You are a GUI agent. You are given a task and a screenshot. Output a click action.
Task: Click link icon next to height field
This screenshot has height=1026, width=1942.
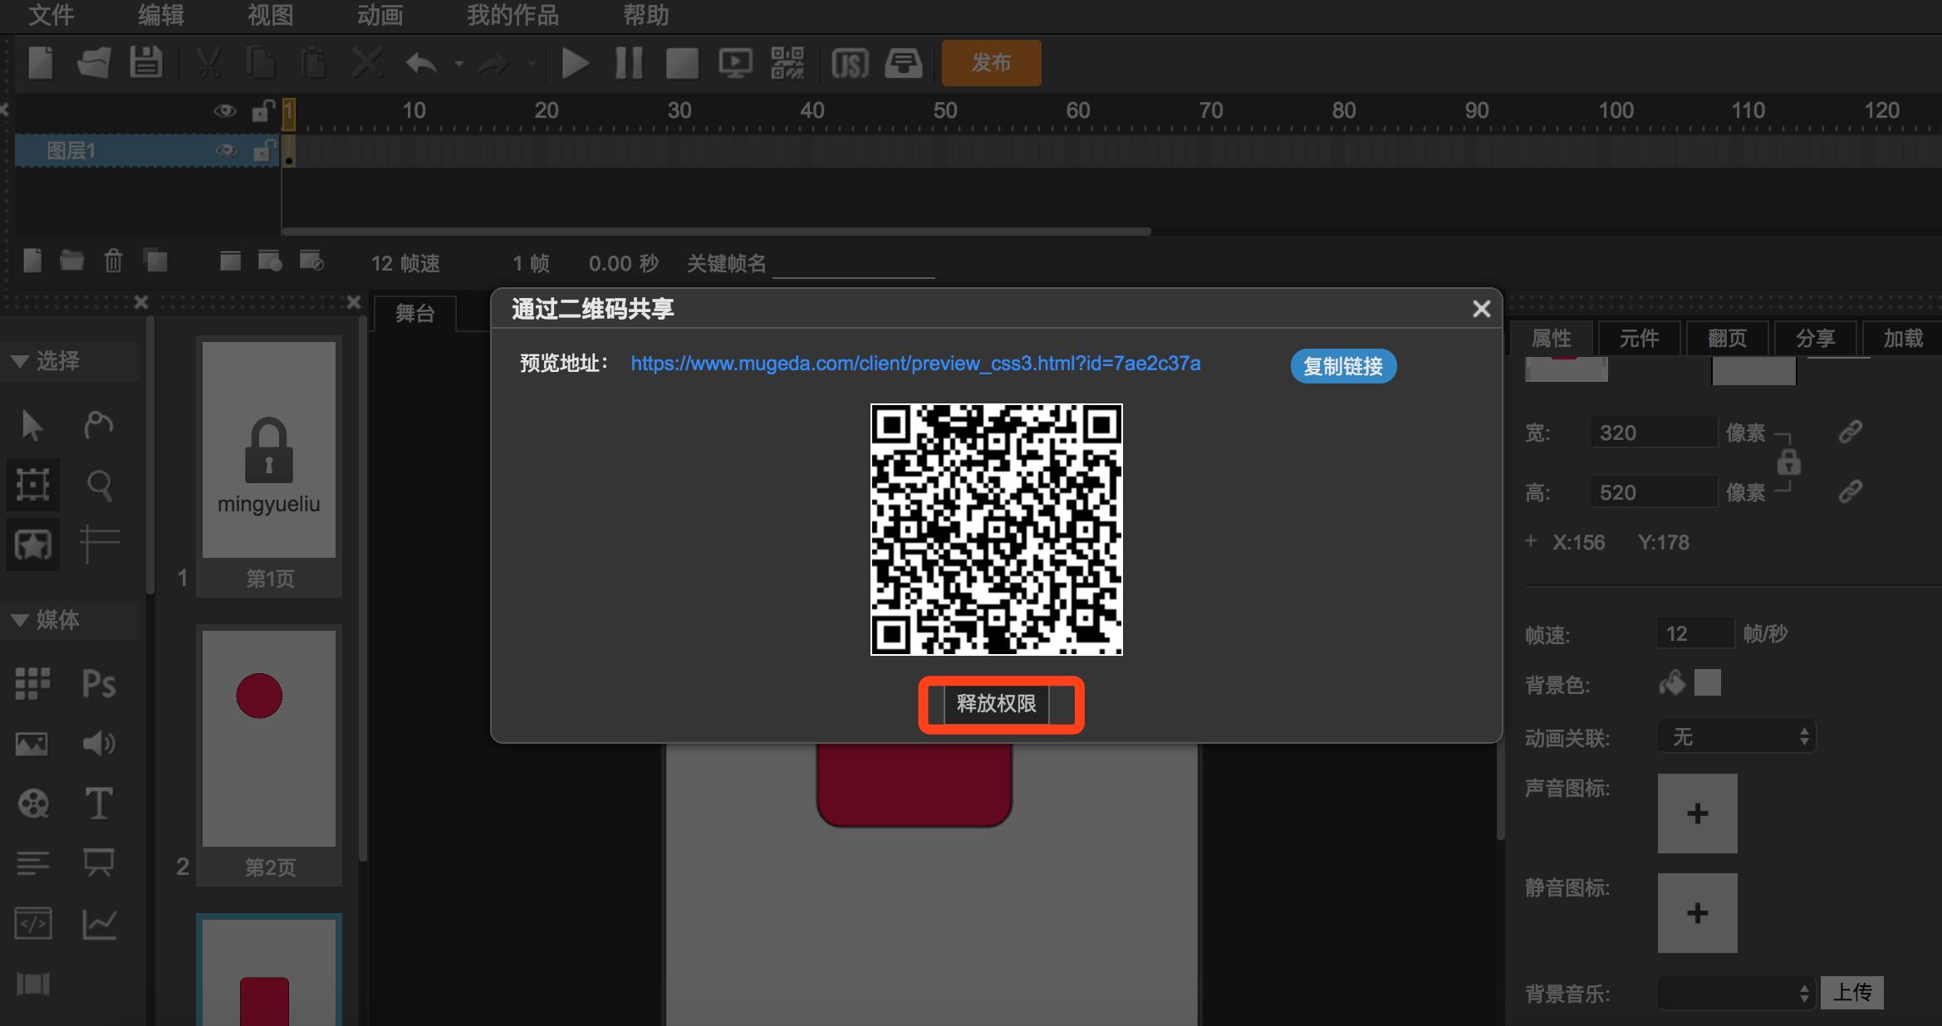point(1850,492)
